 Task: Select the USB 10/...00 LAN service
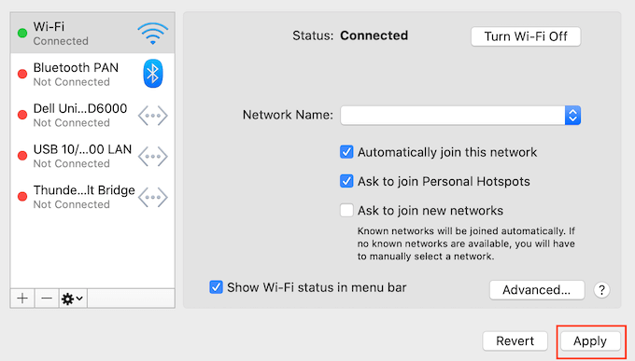coord(92,156)
